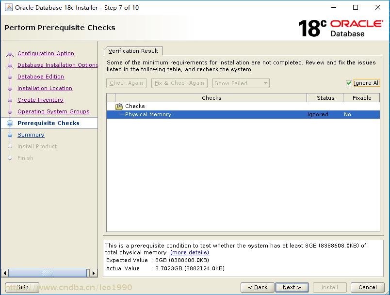This screenshot has width=390, height=295.
Task: Click the Checks column header
Action: pyautogui.click(x=211, y=98)
